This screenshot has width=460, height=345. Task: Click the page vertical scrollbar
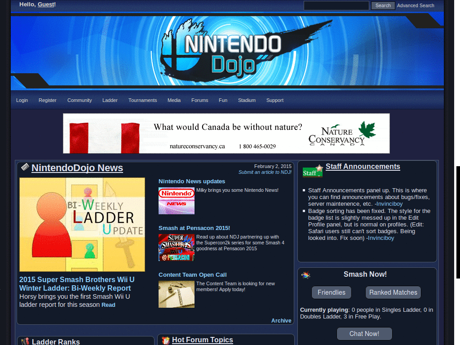[x=458, y=222]
